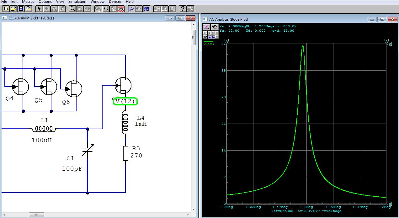Print the schematic

click(x=28, y=9)
